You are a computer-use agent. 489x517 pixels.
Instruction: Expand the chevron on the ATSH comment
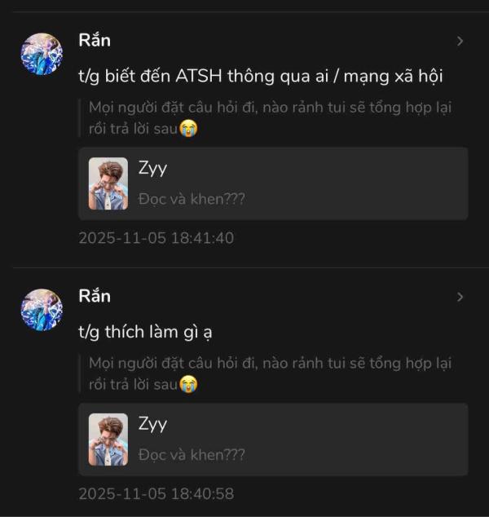(460, 41)
